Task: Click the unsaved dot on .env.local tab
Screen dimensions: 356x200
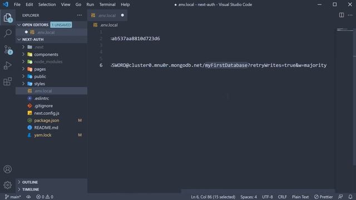Action: [x=122, y=15]
